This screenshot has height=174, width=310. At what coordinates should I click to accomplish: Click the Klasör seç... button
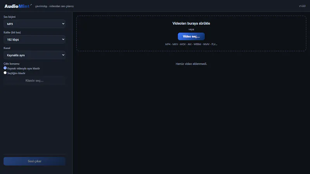click(34, 80)
